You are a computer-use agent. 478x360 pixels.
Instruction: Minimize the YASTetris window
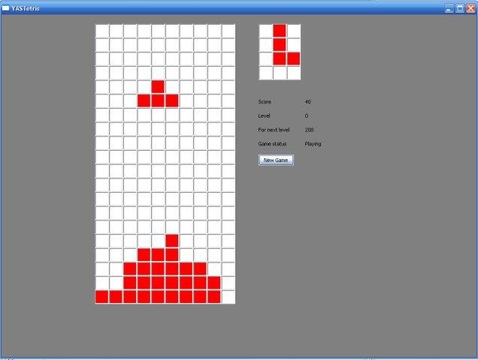tap(449, 8)
